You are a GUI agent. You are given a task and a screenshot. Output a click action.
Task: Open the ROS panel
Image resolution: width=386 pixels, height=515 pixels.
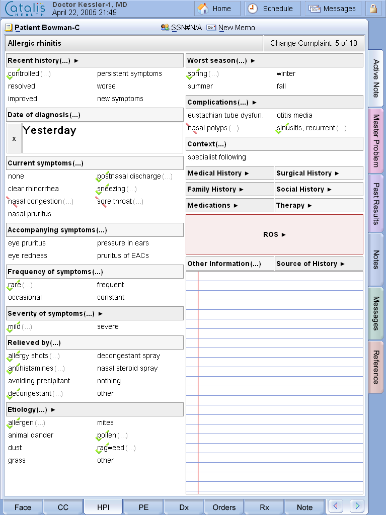point(275,234)
